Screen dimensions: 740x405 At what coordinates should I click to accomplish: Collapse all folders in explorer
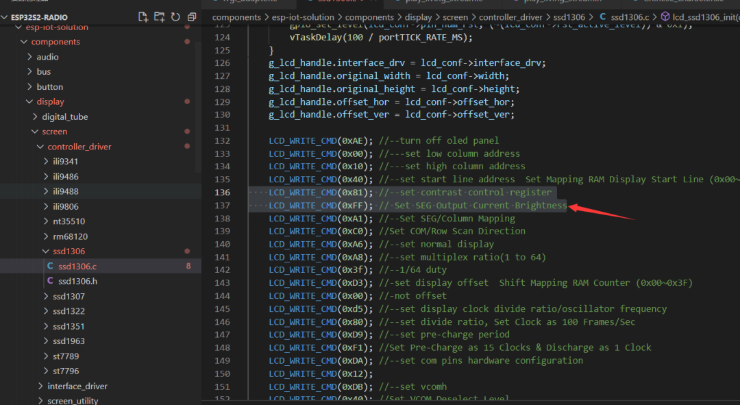click(192, 17)
